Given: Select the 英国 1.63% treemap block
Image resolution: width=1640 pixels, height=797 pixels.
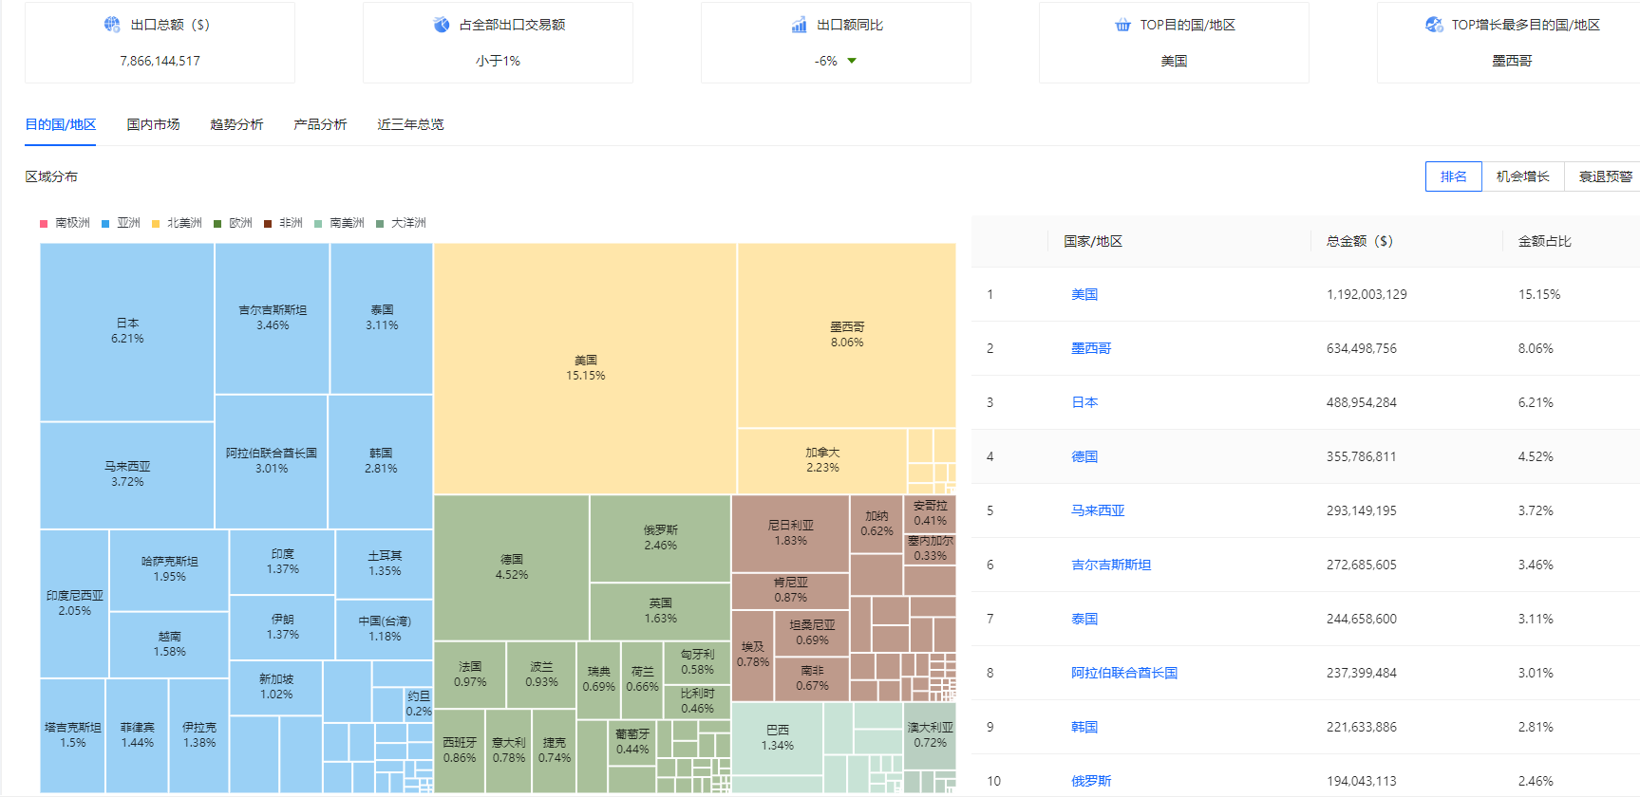Looking at the screenshot, I should click(x=660, y=611).
